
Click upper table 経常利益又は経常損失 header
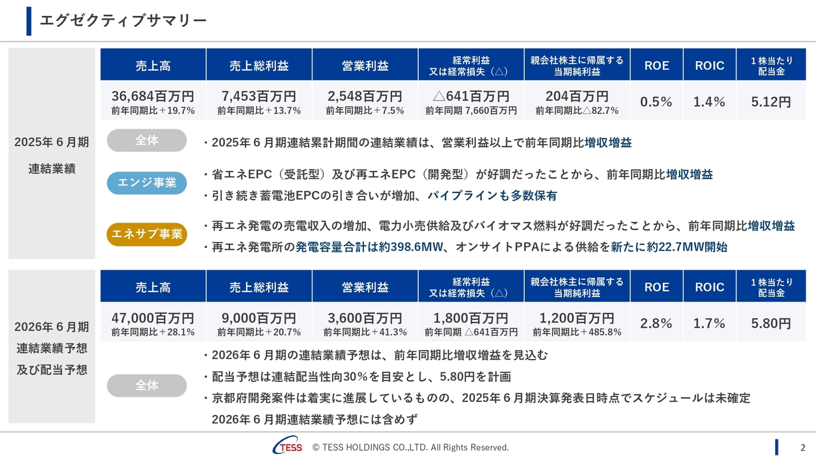pos(471,65)
